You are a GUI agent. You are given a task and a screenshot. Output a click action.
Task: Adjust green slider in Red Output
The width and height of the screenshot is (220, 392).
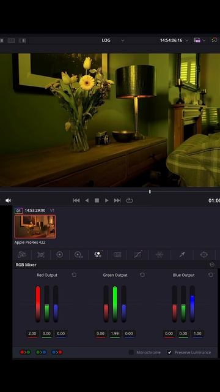46,304
